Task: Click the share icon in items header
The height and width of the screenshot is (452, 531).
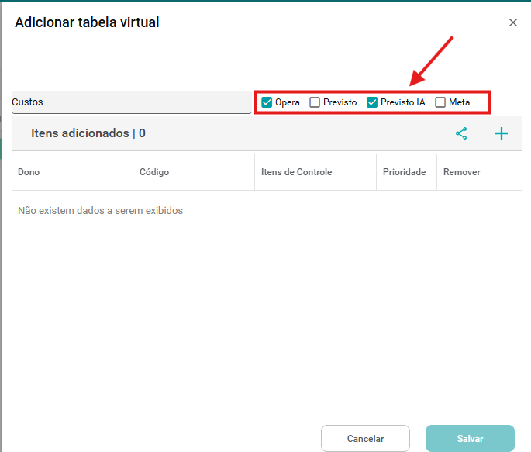Action: tap(461, 133)
